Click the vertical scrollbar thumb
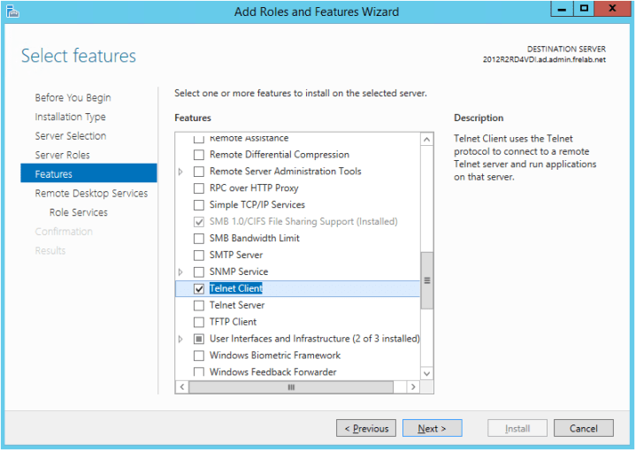 pos(427,280)
